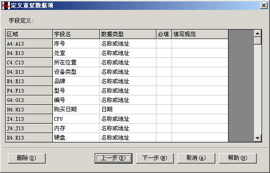Click data type cell in CPU row

[128, 119]
